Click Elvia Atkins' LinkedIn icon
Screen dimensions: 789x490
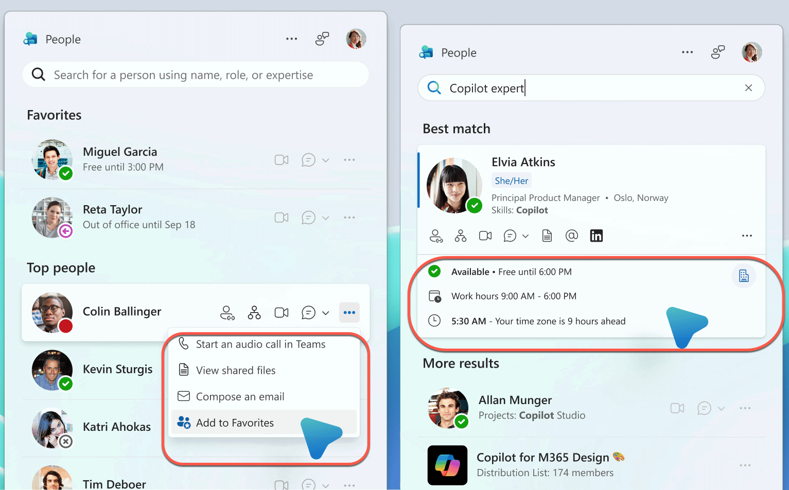[596, 236]
